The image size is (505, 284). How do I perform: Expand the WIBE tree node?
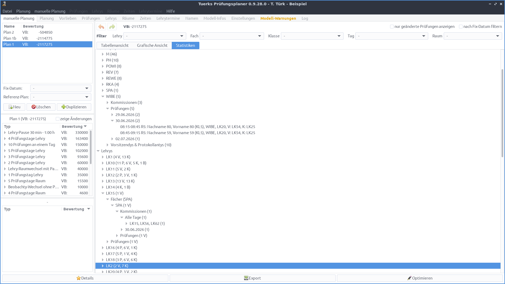[103, 97]
